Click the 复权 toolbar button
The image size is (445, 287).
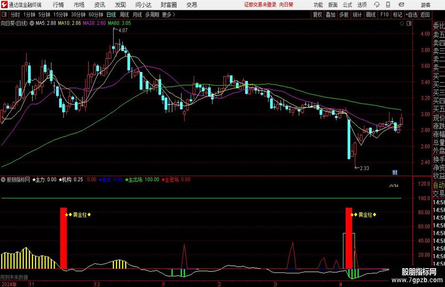[x=317, y=15]
